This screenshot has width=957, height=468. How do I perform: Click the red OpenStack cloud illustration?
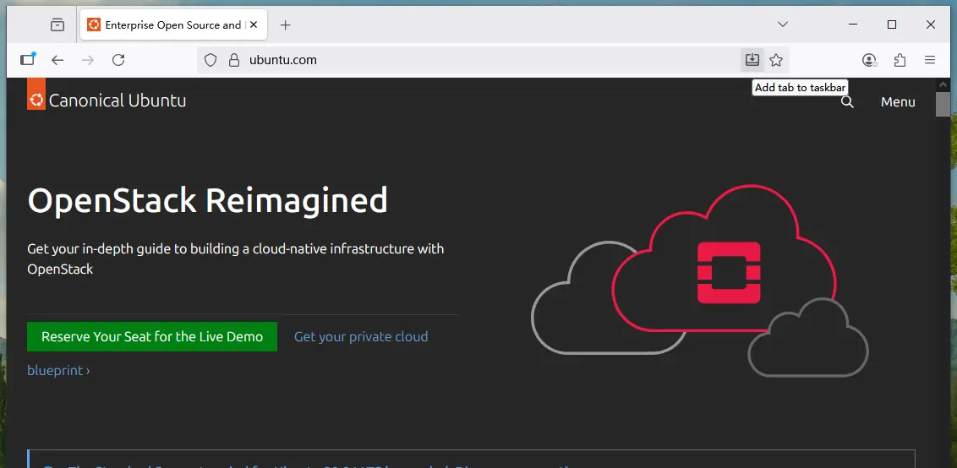(725, 259)
